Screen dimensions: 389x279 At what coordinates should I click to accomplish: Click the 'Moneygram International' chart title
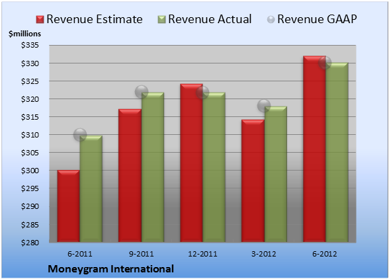[x=110, y=269]
